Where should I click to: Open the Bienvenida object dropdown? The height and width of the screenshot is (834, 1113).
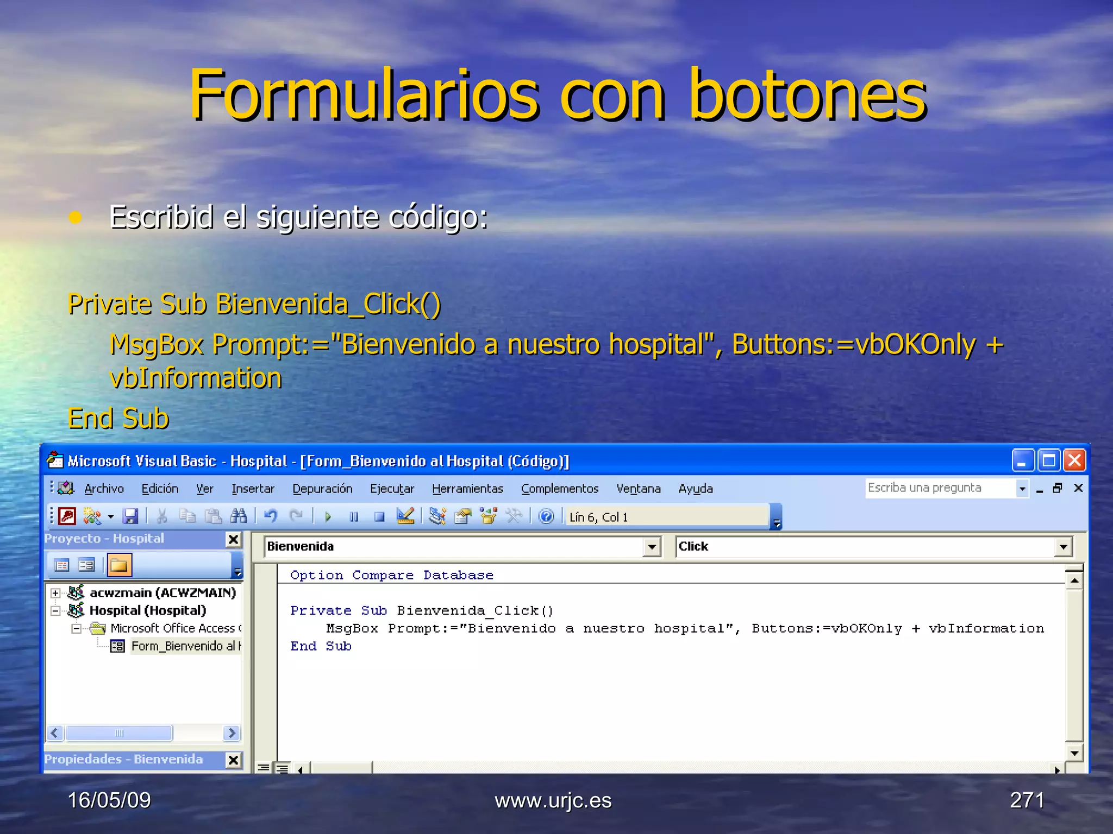pos(652,547)
